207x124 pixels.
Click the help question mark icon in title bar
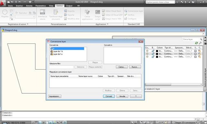pyautogui.click(x=193, y=2)
